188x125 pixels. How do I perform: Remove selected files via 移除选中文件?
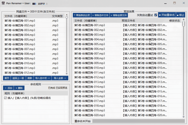point(100,15)
